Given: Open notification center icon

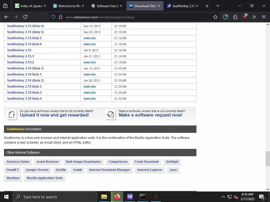Looking at the screenshot, I should [262, 197].
